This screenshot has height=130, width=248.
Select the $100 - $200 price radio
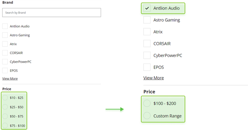coord(147,104)
